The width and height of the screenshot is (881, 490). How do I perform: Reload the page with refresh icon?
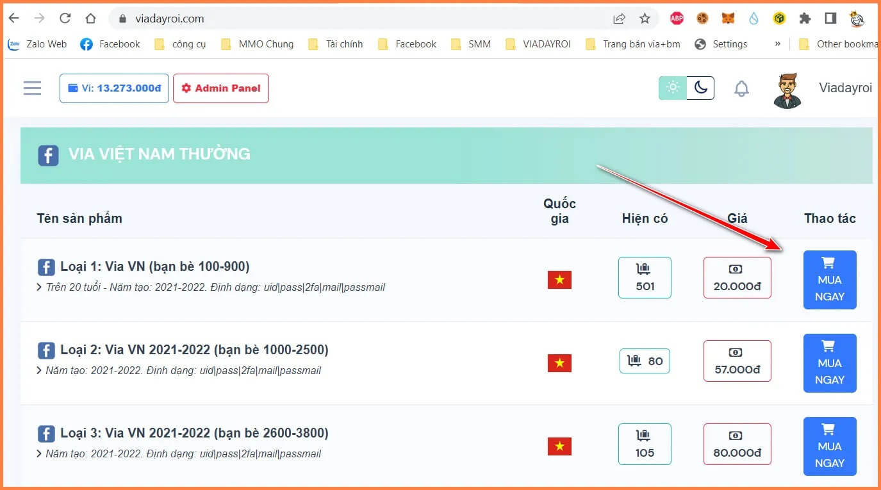click(65, 19)
